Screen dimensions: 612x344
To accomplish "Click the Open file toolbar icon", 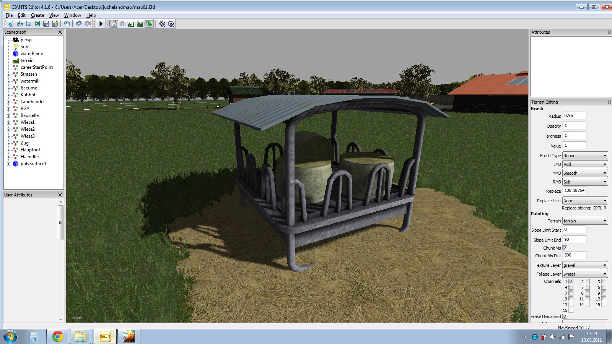I will [20, 24].
